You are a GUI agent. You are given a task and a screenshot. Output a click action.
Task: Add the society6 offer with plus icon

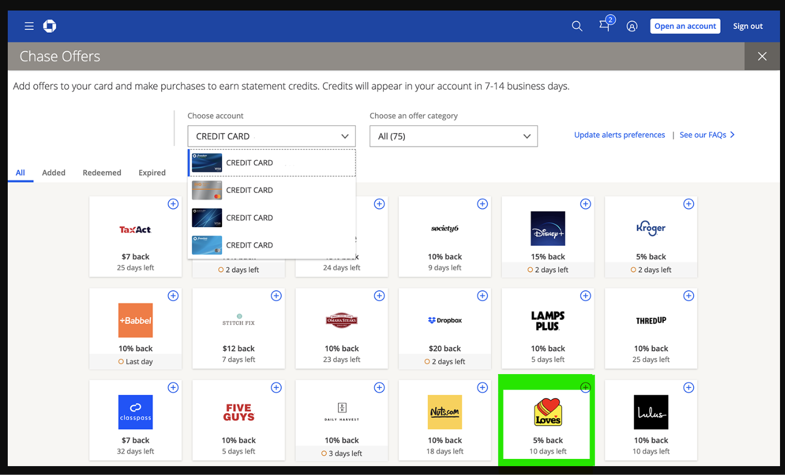pyautogui.click(x=483, y=204)
